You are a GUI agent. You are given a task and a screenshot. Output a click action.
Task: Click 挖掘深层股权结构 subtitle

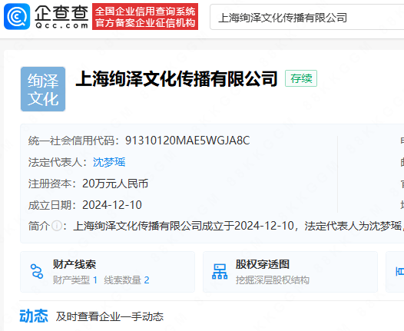tap(273, 280)
